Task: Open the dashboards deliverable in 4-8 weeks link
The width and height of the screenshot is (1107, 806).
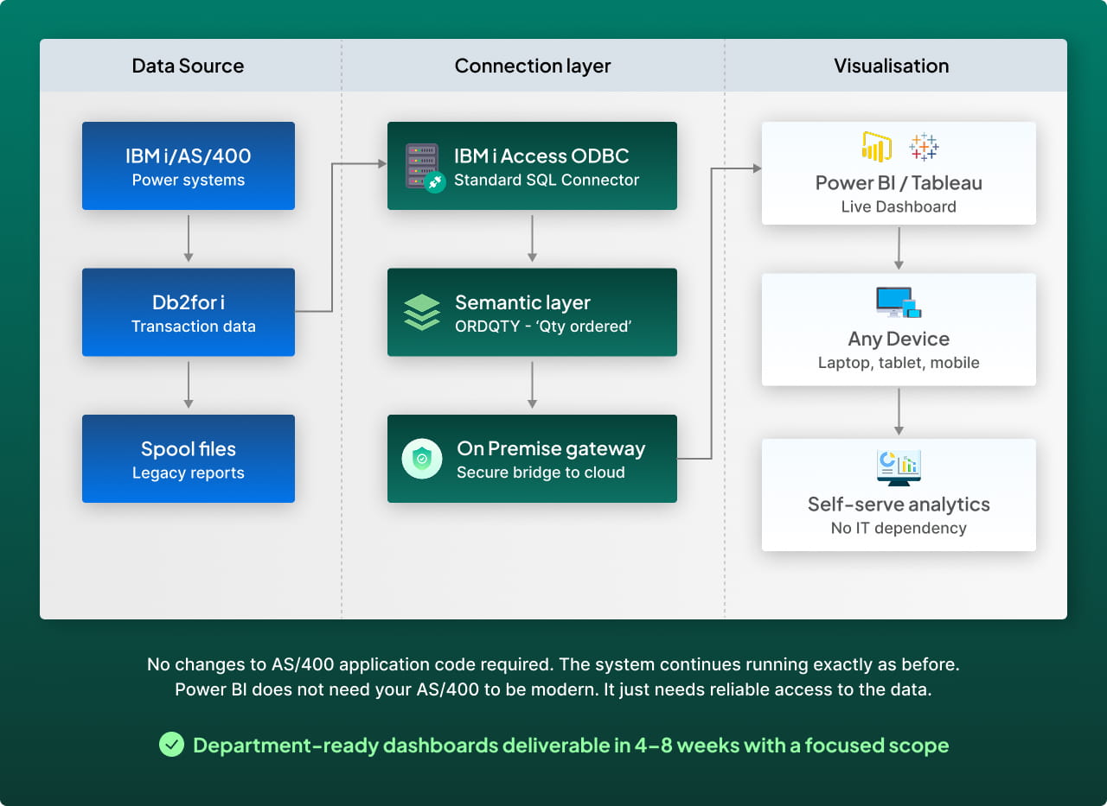Action: click(573, 745)
